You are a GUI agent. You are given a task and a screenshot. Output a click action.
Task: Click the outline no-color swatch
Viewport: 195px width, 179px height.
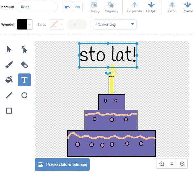(x=54, y=24)
